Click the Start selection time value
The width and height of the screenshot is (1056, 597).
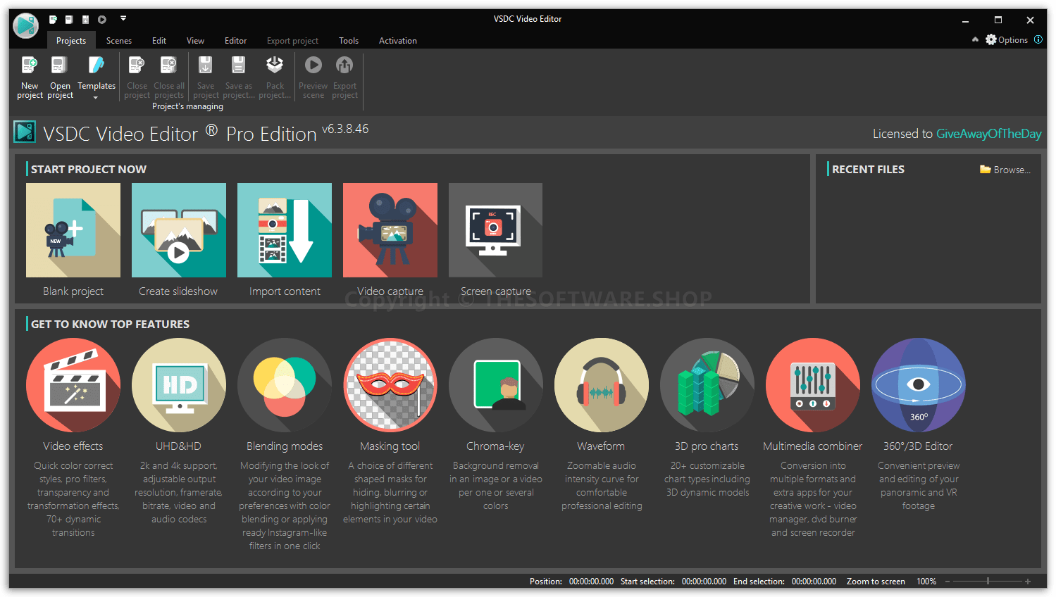coord(704,582)
